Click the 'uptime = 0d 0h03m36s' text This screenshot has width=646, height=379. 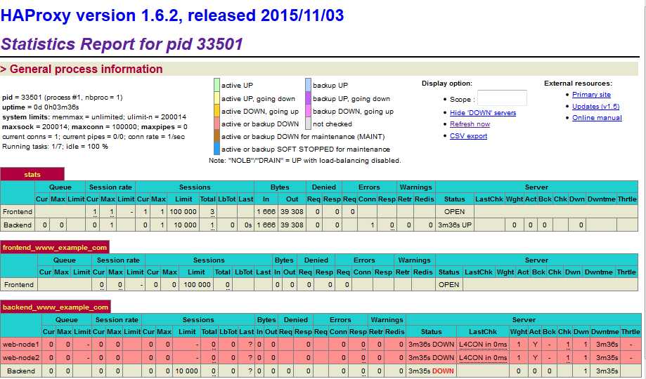point(41,107)
